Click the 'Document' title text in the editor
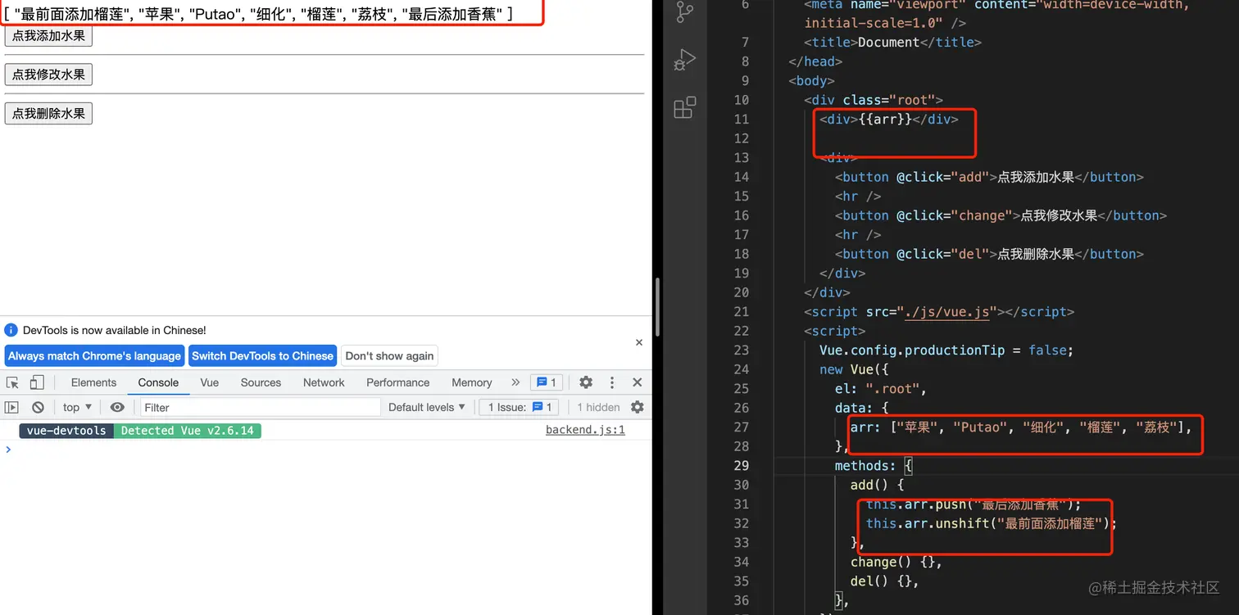This screenshot has height=615, width=1239. coord(888,43)
